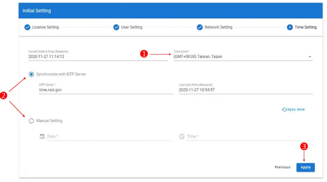Click the User Setting checkmark step icon
Screen dimensions: 327x182
(x=116, y=27)
